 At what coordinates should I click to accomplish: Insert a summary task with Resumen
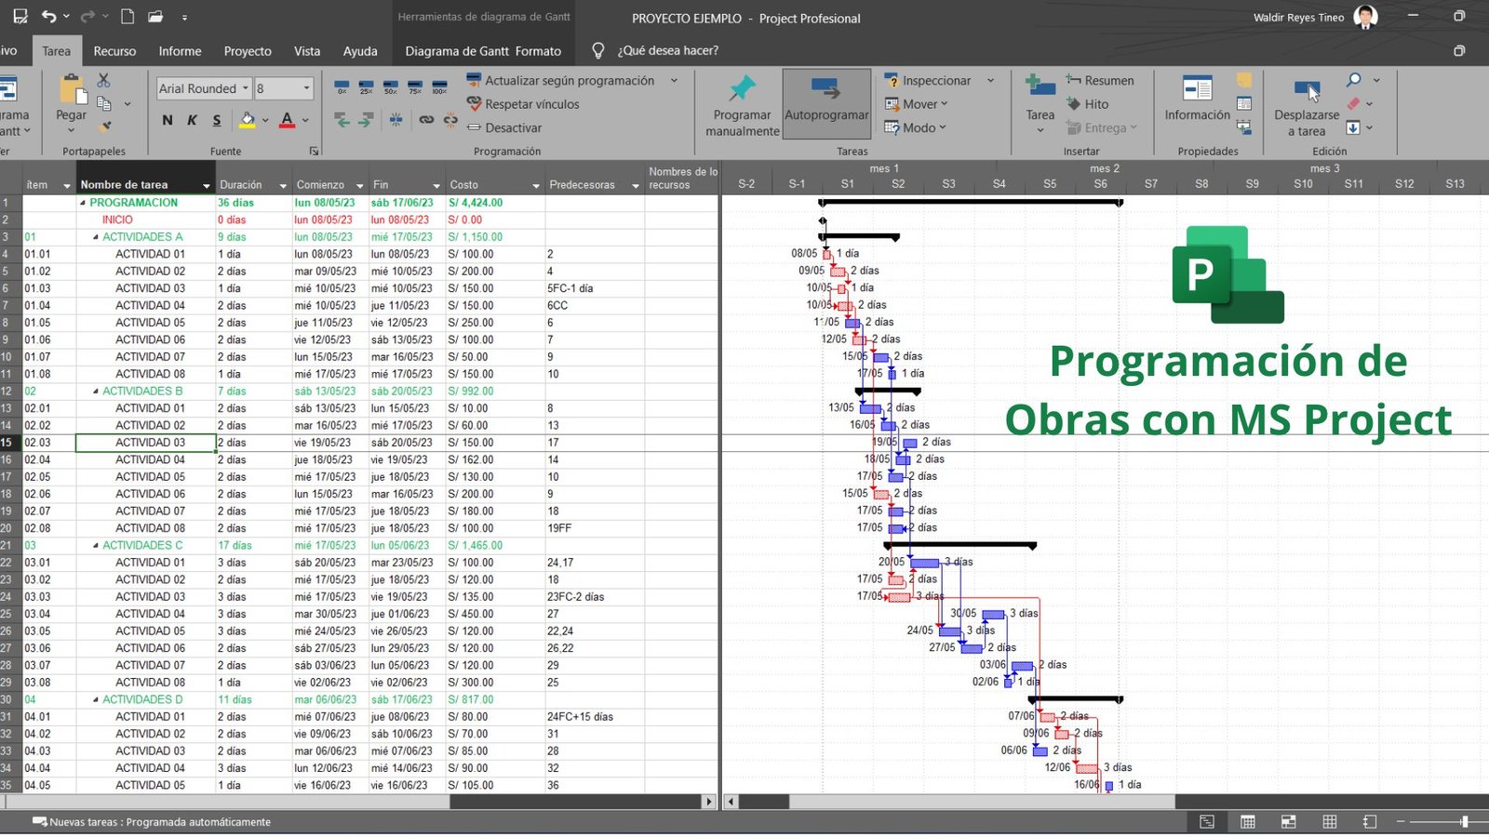tap(1100, 81)
